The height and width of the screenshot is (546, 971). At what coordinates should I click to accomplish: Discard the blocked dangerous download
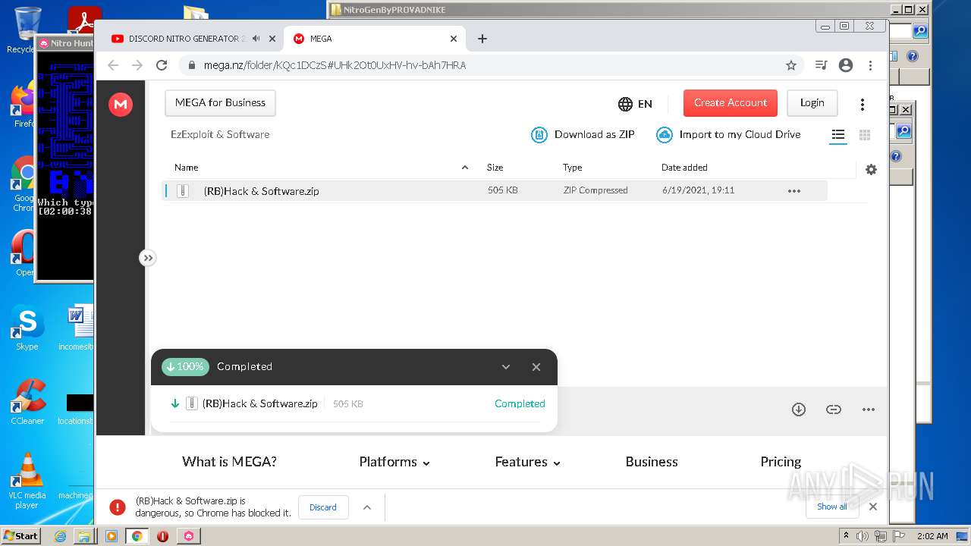click(x=323, y=507)
